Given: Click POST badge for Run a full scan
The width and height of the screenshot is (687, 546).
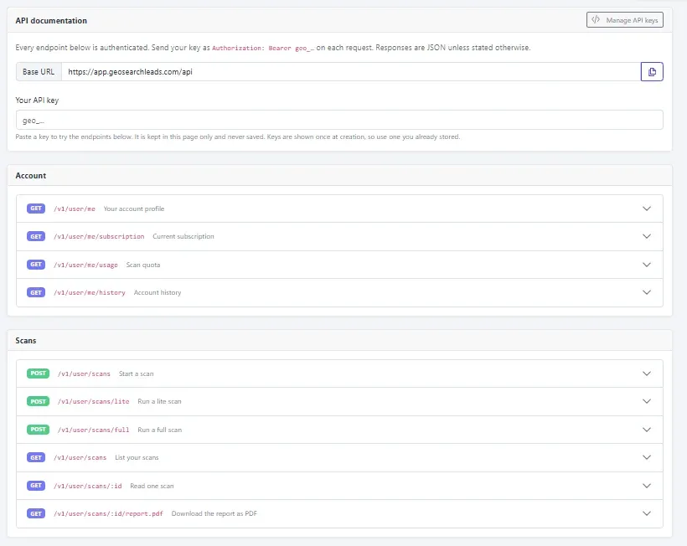Looking at the screenshot, I should [x=38, y=430].
